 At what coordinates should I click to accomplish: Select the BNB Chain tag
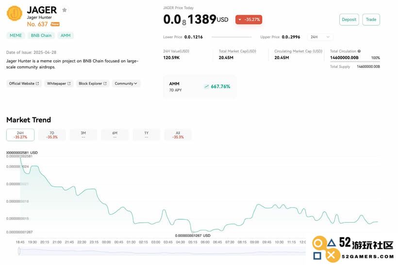tap(41, 35)
